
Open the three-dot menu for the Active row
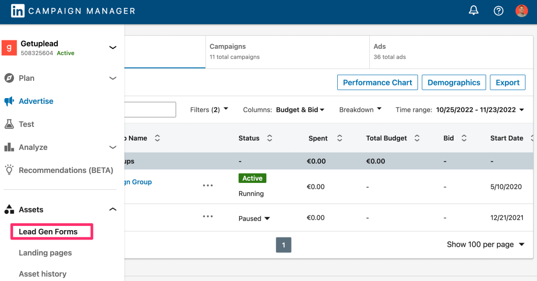click(208, 186)
